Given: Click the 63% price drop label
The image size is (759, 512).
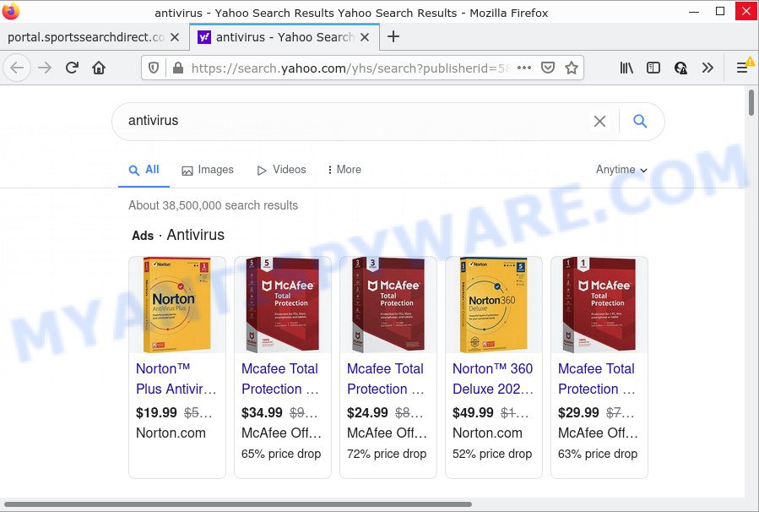Looking at the screenshot, I should click(598, 454).
